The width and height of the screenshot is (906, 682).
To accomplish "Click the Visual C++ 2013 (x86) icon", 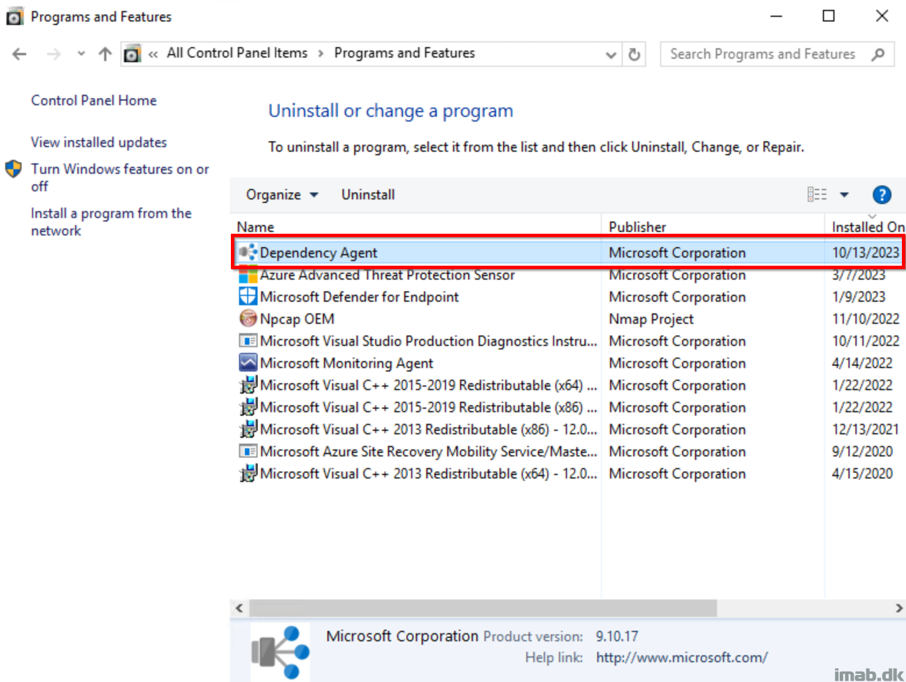I will (248, 429).
